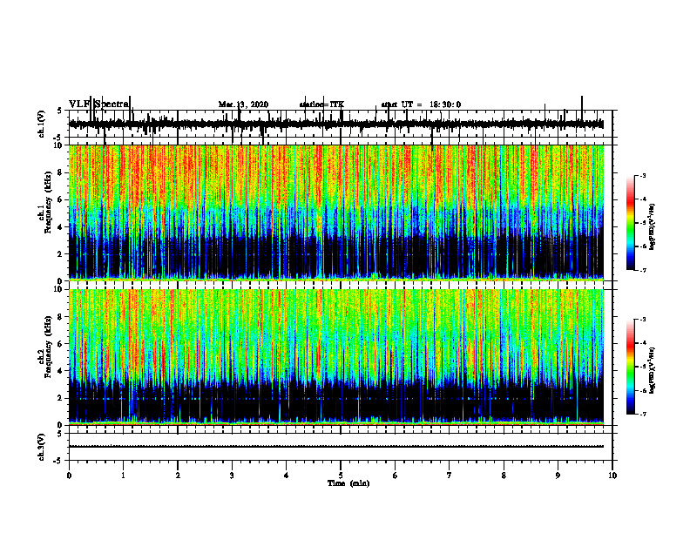Click the "-7" value on the ch.2 colorbar
The image size is (690, 533).
(643, 414)
